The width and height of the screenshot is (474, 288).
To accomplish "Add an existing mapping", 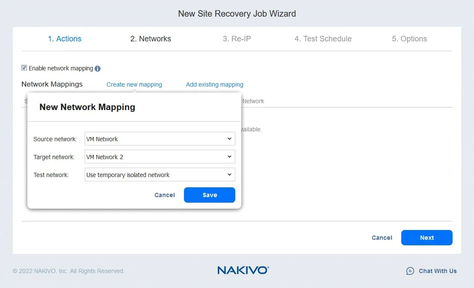I will click(x=214, y=84).
